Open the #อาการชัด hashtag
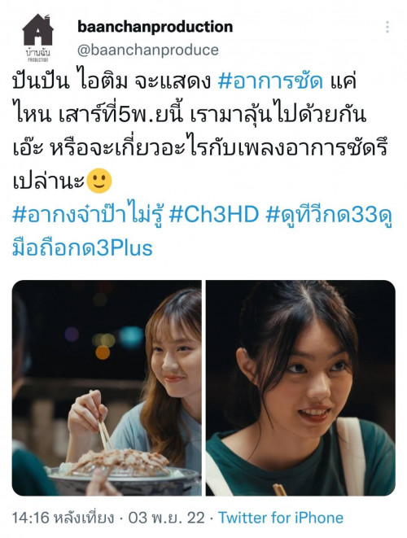The width and height of the screenshot is (407, 538). (271, 81)
